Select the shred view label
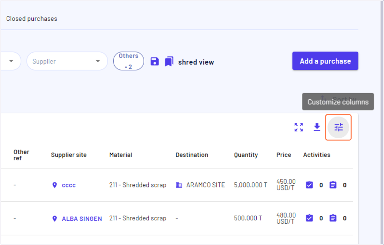This screenshot has height=245, width=384. [196, 62]
